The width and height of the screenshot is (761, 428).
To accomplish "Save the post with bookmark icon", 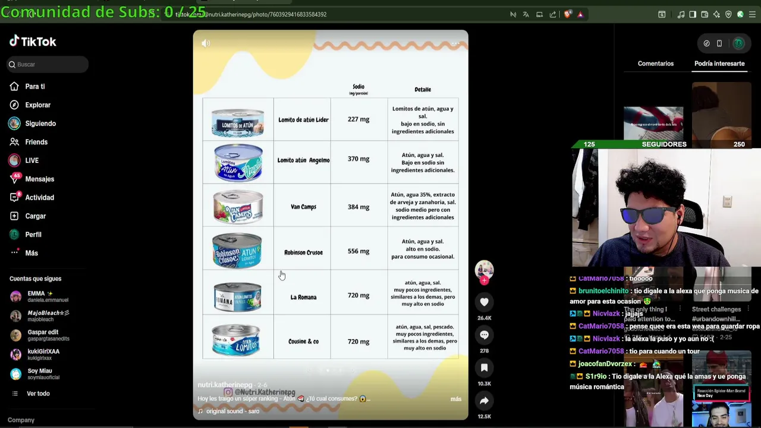I will click(x=484, y=368).
